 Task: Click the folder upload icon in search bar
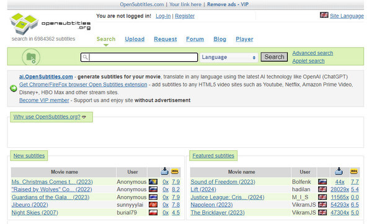(x=31, y=57)
